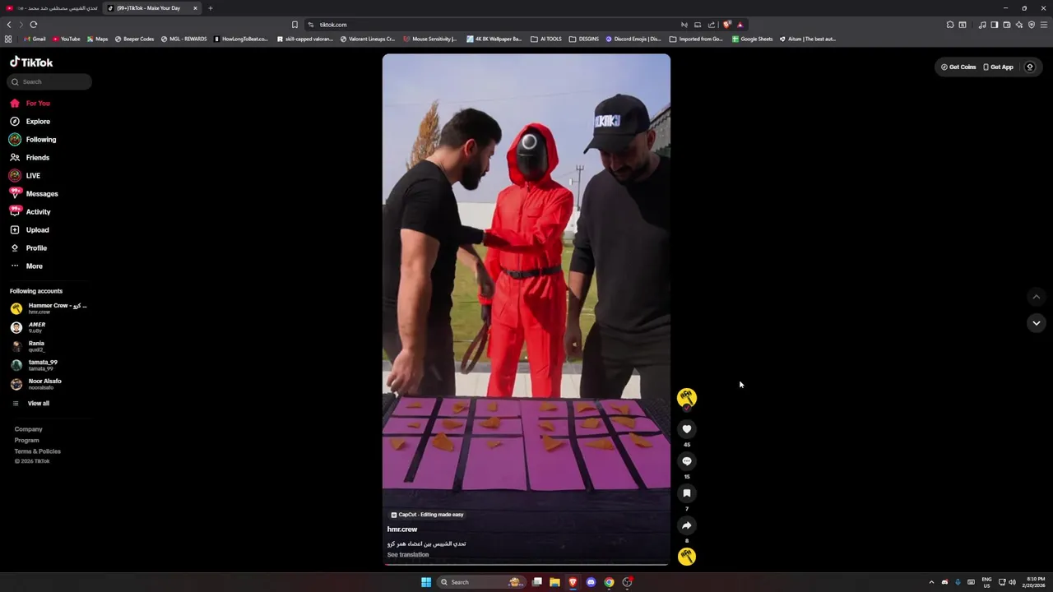Open the creator avatar above like button
The width and height of the screenshot is (1053, 592).
click(687, 398)
